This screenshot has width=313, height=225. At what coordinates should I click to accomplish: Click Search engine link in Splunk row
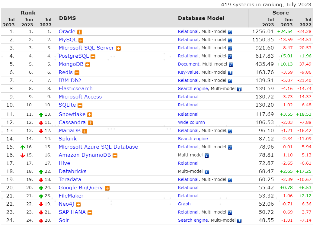pos(193,139)
